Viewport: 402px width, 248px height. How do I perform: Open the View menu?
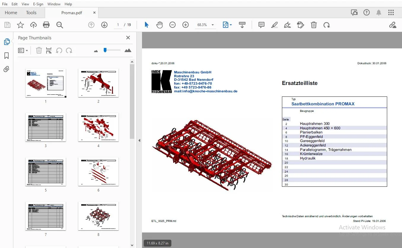pyautogui.click(x=25, y=4)
